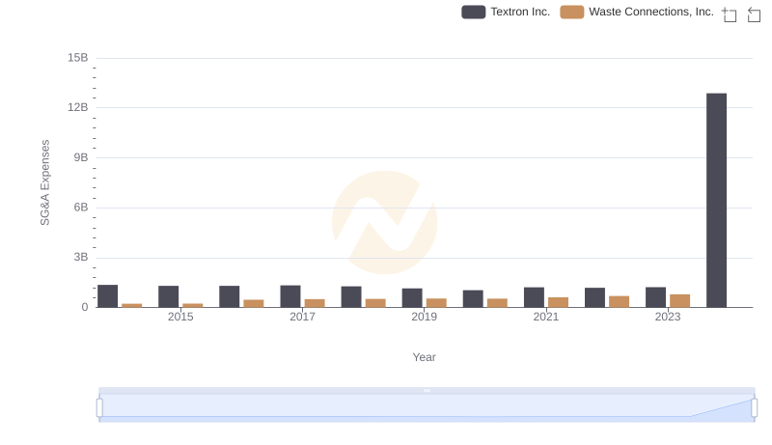Grab the right handle of the range slider
Viewport: 772px width, 445px height.
[754, 407]
